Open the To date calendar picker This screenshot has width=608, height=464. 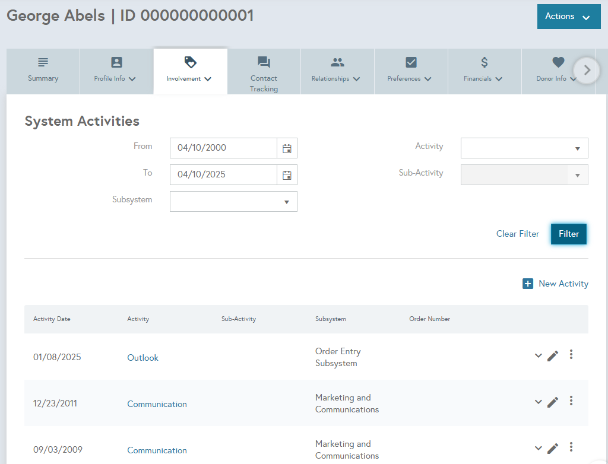pyautogui.click(x=287, y=175)
